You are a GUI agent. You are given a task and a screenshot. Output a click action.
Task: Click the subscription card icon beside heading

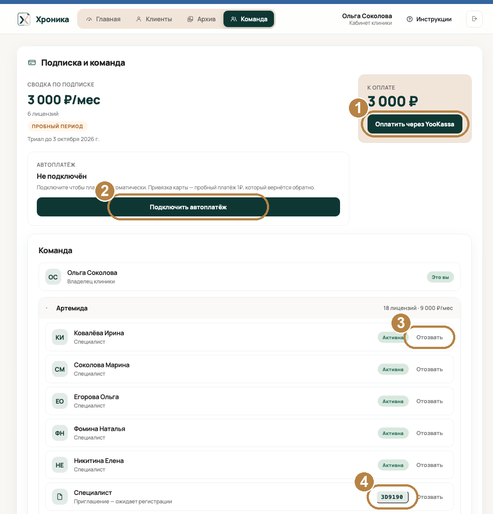click(32, 63)
